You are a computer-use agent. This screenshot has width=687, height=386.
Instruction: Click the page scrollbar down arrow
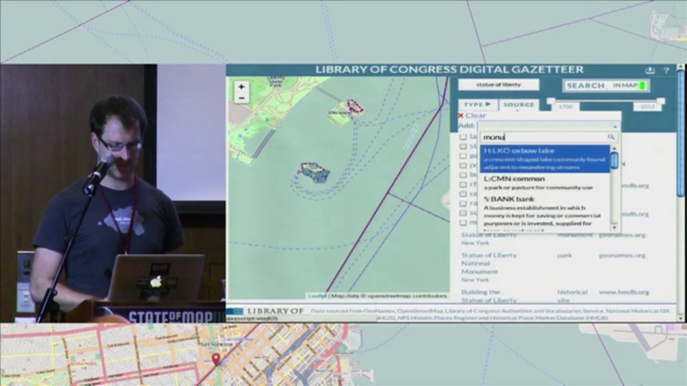[x=680, y=318]
